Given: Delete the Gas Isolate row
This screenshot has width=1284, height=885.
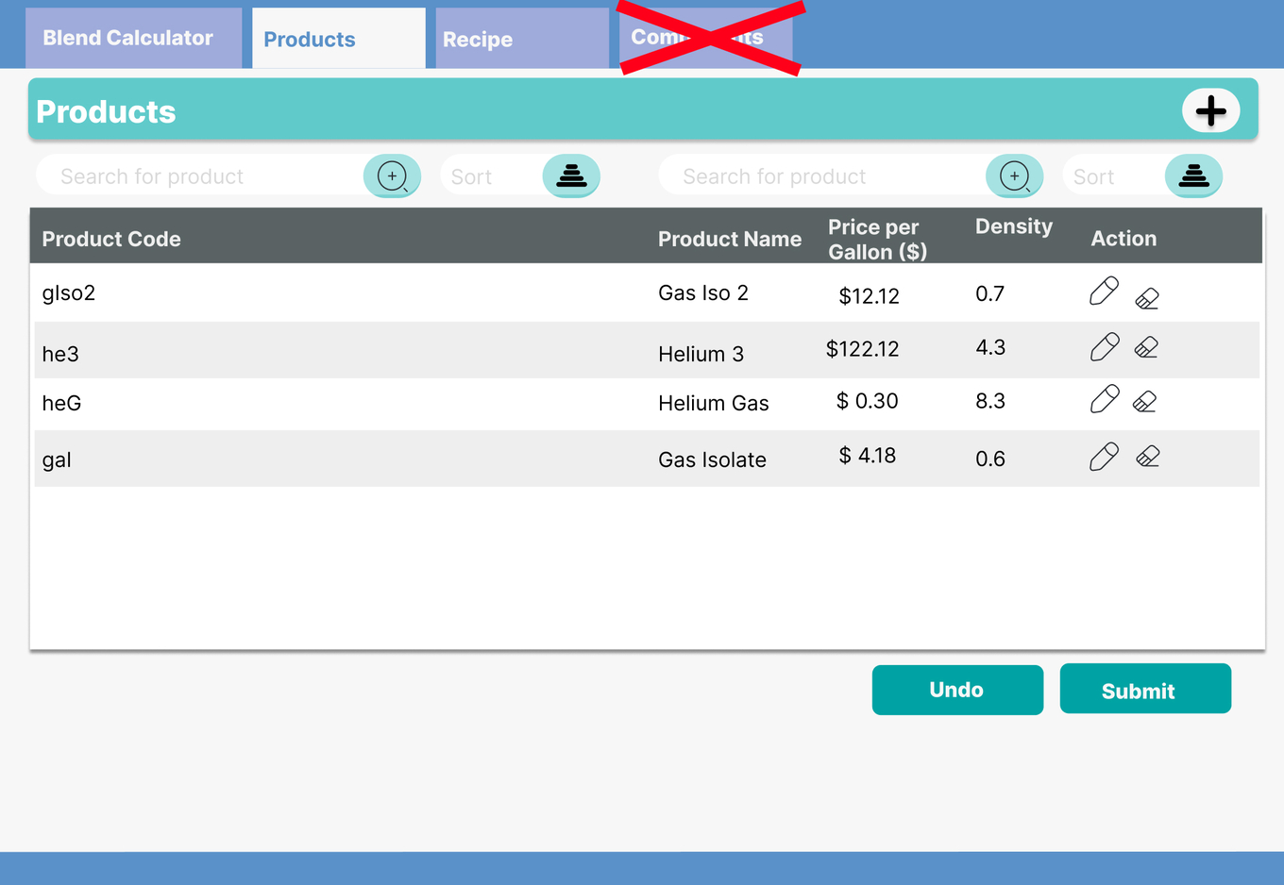Looking at the screenshot, I should (1148, 457).
